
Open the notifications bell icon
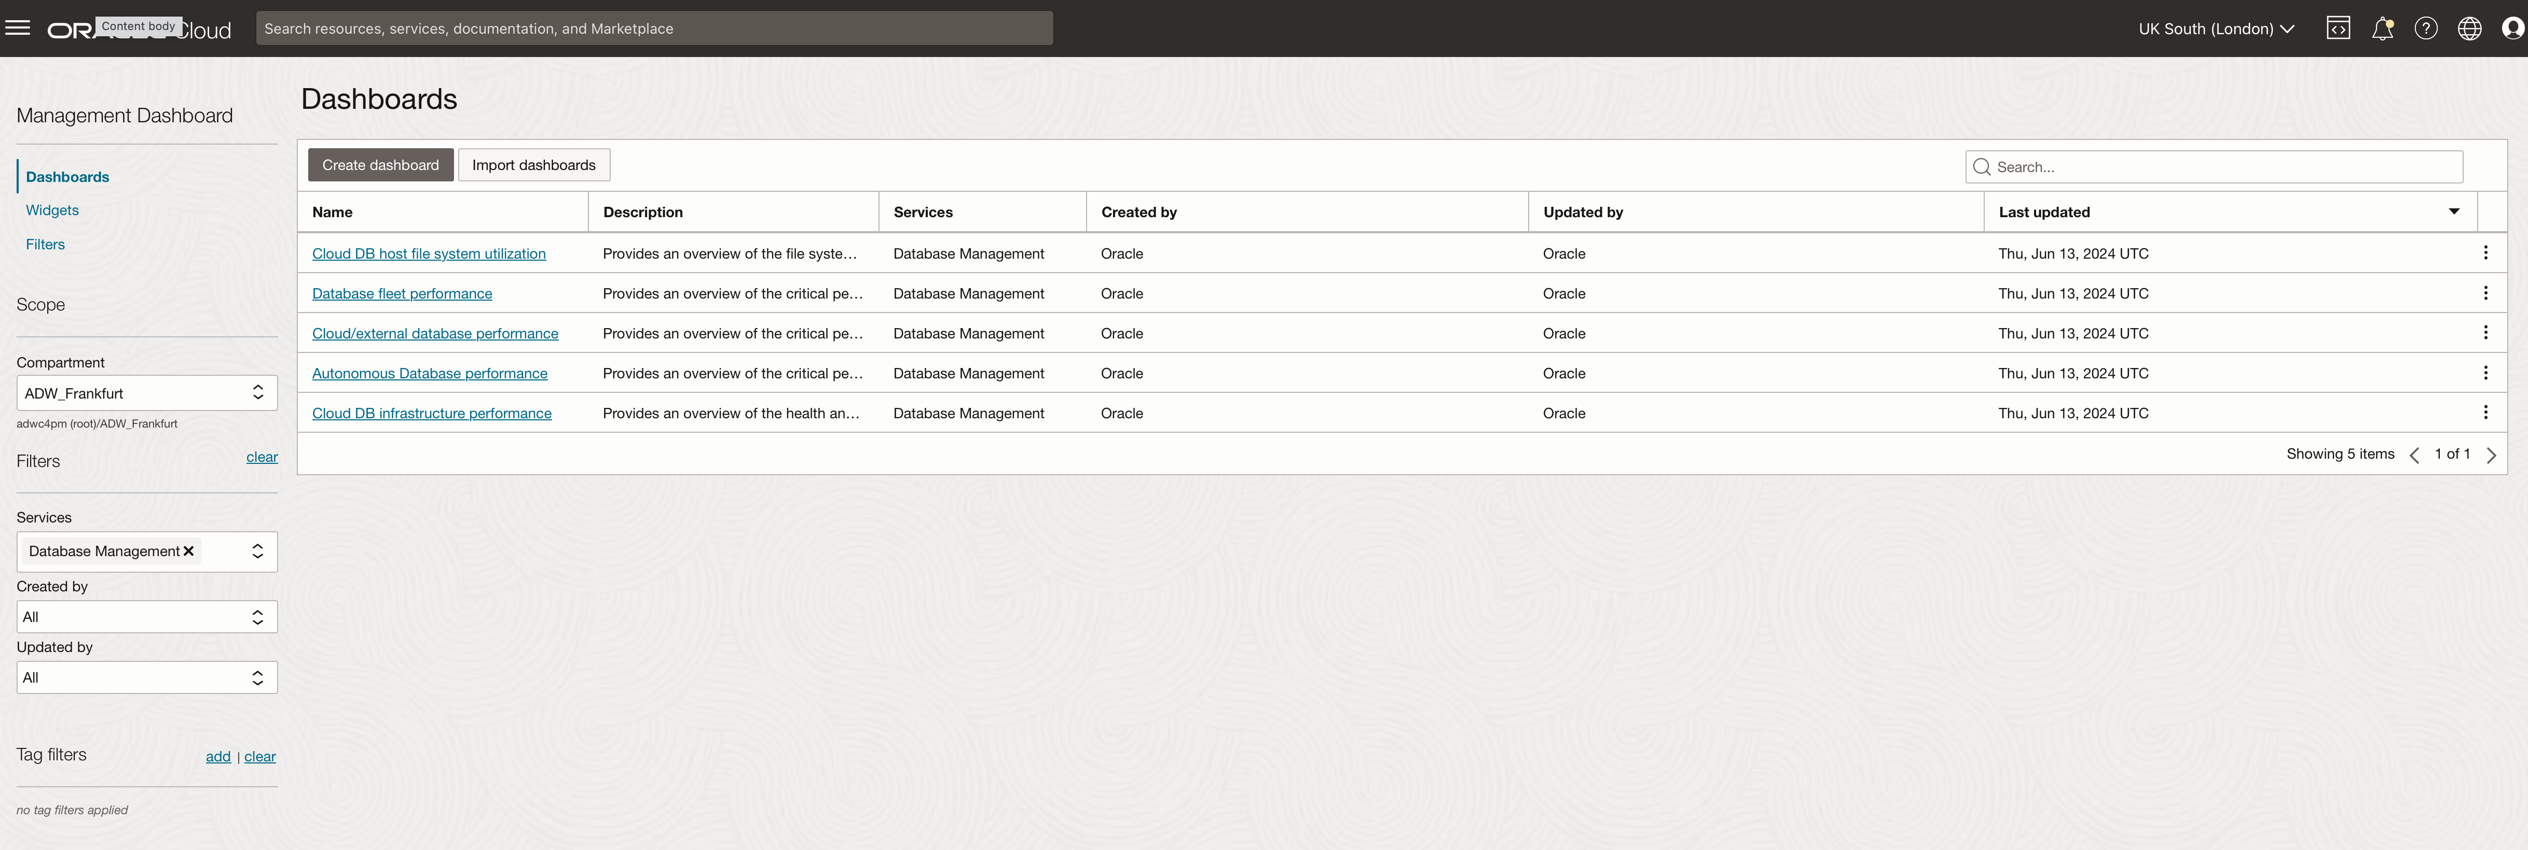tap(2382, 29)
